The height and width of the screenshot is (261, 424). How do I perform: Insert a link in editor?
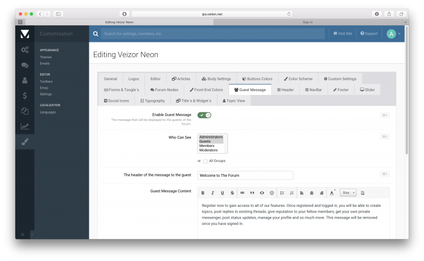pyautogui.click(x=243, y=193)
